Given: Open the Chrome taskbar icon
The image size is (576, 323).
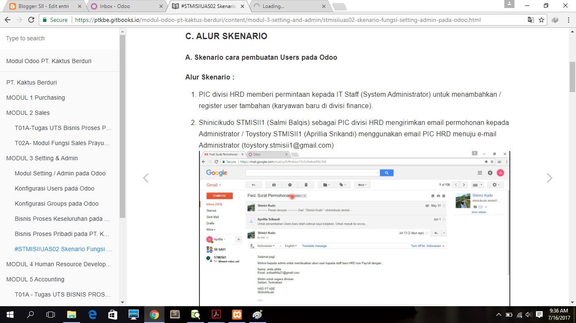Looking at the screenshot, I should [x=154, y=314].
